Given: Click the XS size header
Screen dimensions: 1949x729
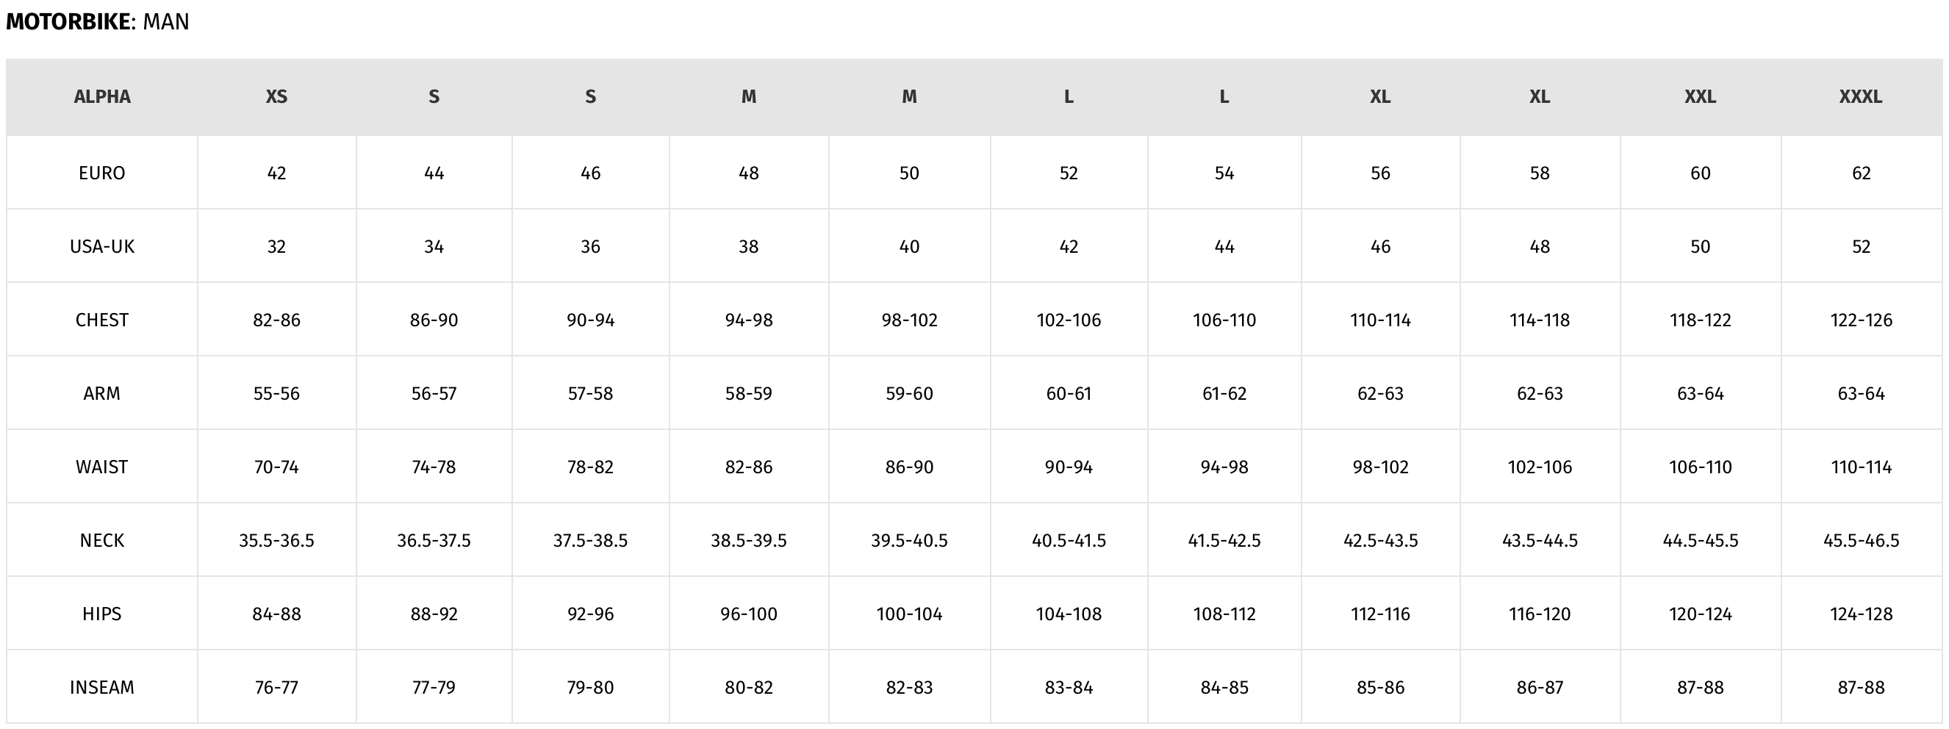Looking at the screenshot, I should (x=276, y=97).
